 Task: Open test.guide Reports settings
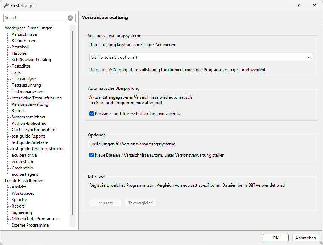(28, 136)
